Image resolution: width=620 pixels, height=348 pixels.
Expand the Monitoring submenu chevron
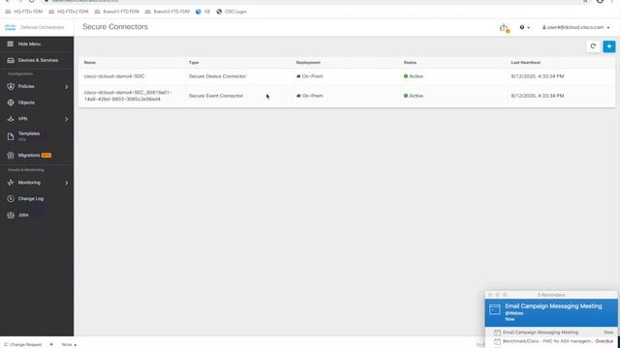click(67, 183)
